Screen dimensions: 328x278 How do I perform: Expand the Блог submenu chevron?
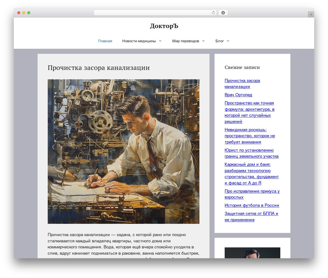coord(228,41)
